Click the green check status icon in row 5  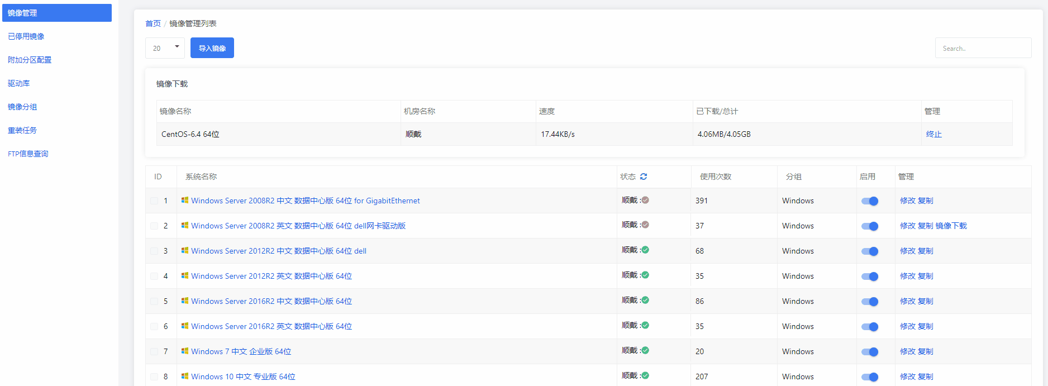pyautogui.click(x=645, y=300)
